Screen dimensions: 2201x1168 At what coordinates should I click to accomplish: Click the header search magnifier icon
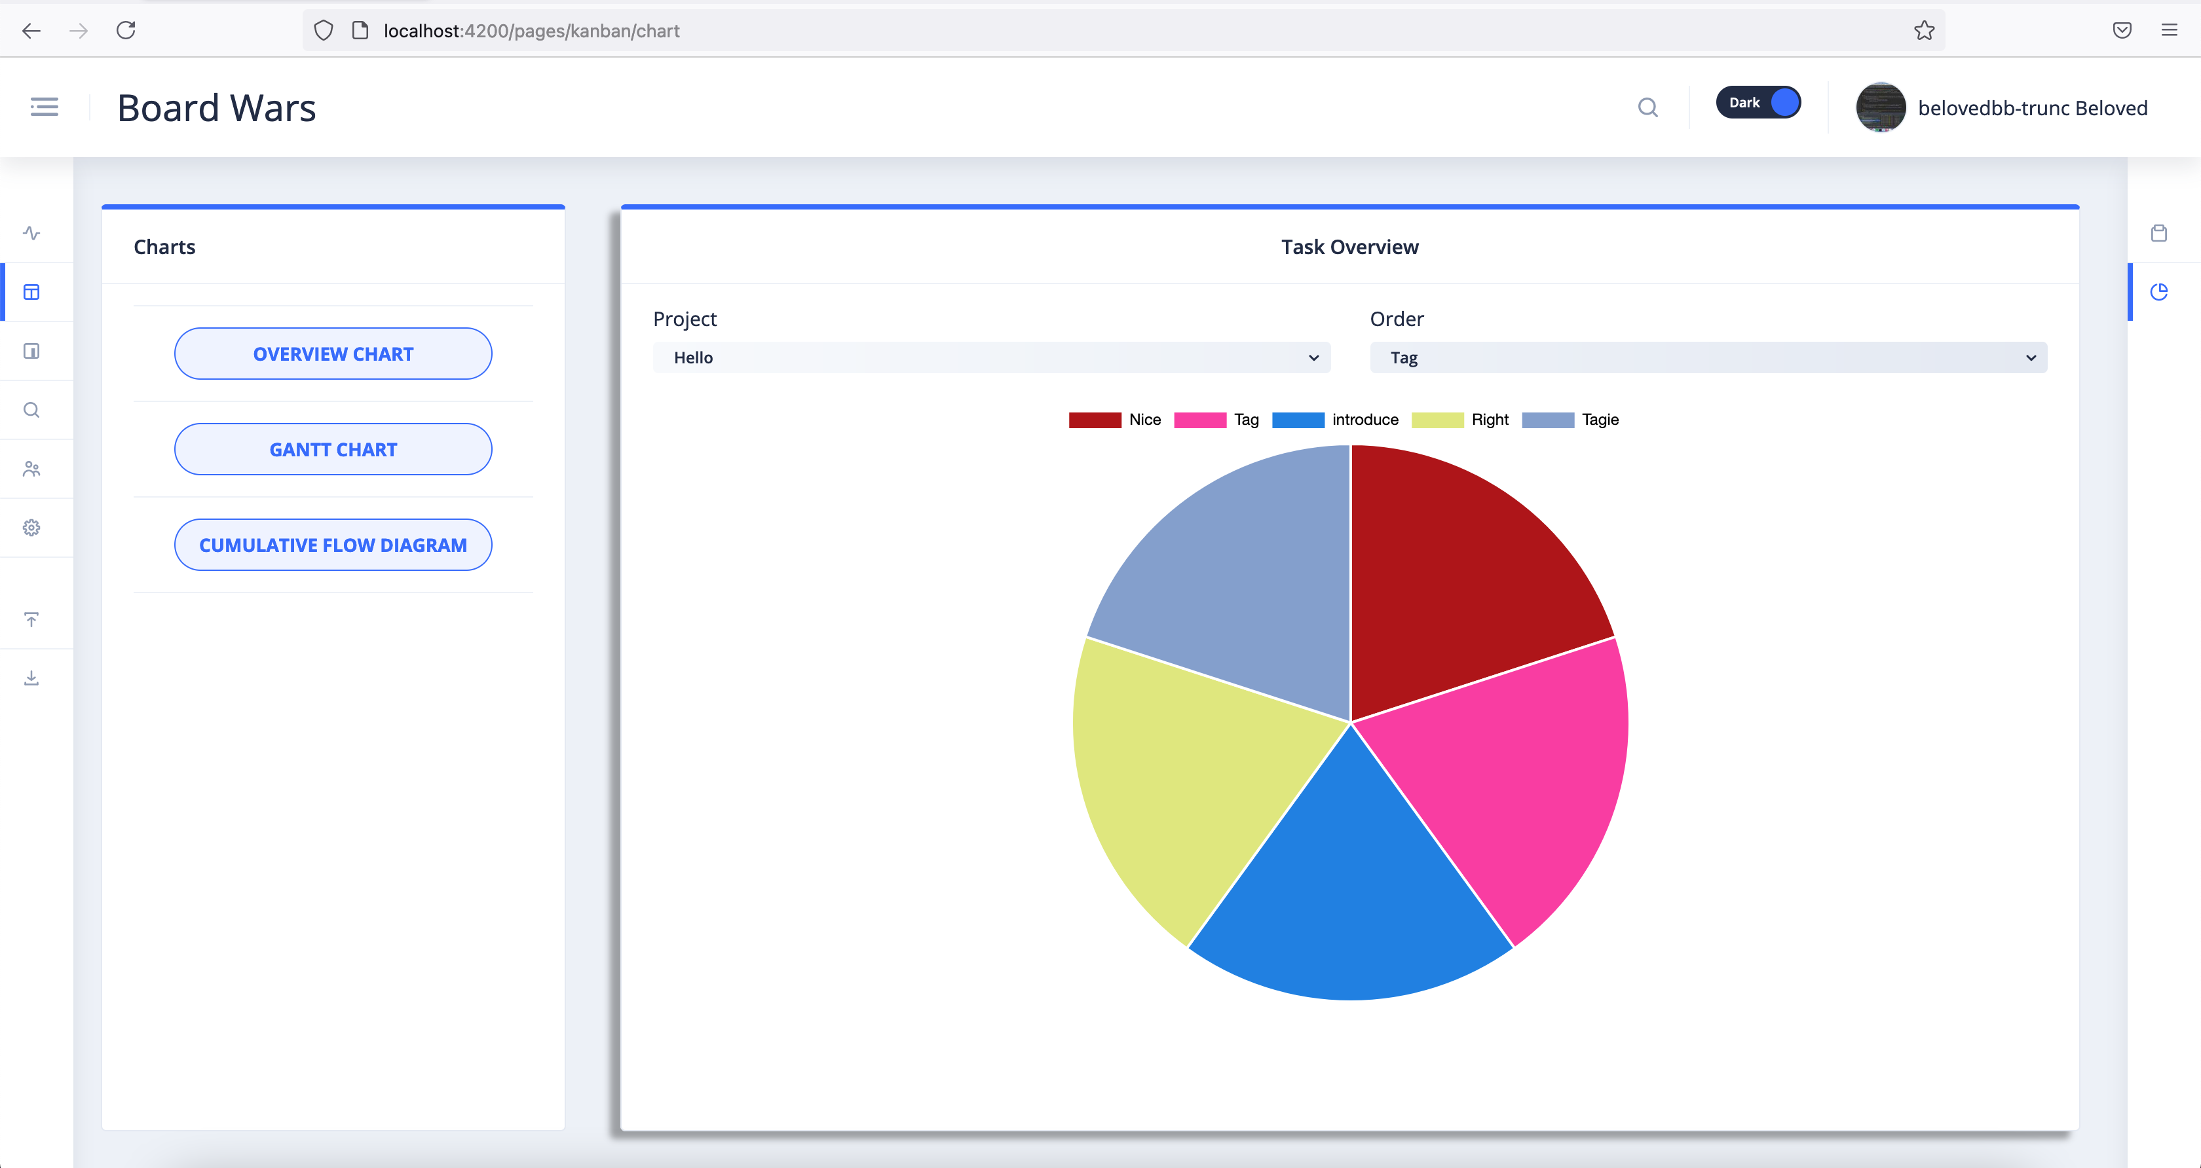coord(1648,107)
